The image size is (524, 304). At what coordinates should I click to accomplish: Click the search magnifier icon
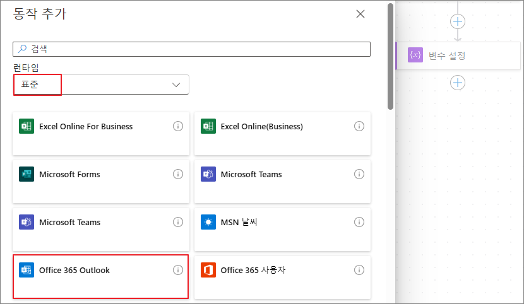pos(22,49)
